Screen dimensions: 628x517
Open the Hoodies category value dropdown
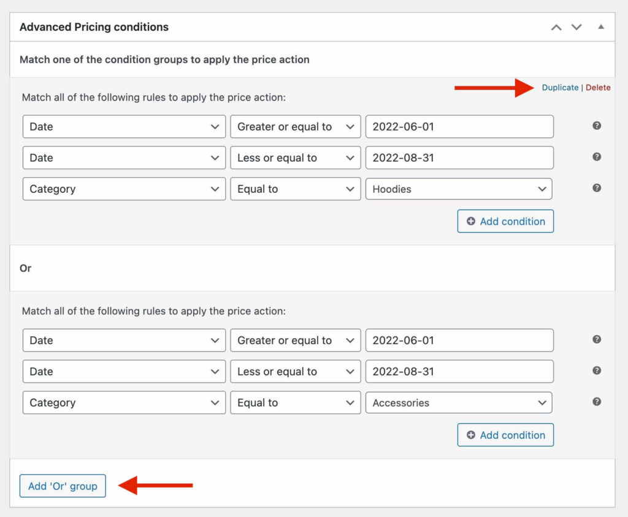pyautogui.click(x=459, y=189)
